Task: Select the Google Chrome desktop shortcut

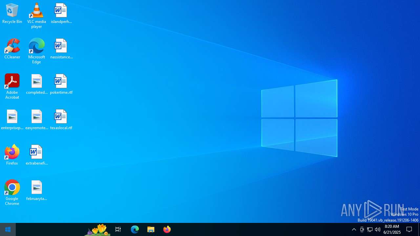Action: point(12,193)
